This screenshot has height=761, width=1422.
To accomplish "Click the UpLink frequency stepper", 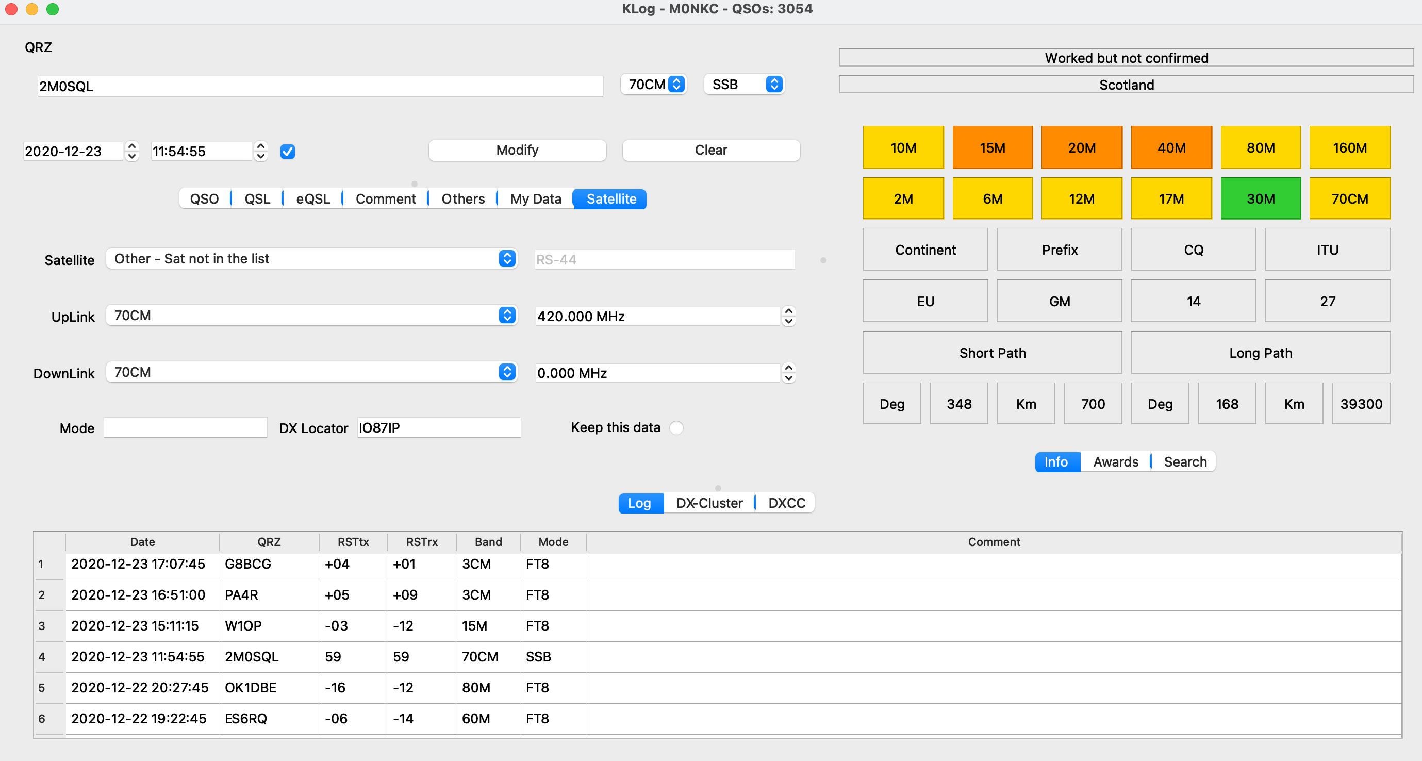I will click(x=789, y=316).
